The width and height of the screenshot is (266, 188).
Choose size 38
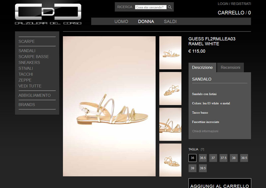coord(234,158)
